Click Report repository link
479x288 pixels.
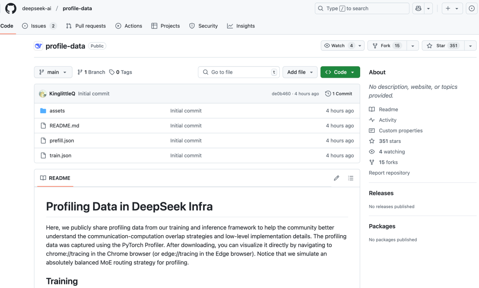pos(389,173)
